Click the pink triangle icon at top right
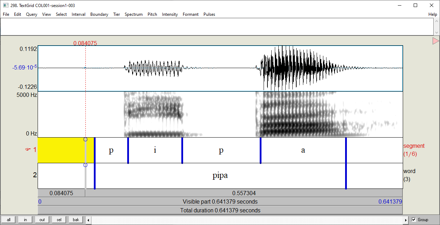 [x=435, y=41]
